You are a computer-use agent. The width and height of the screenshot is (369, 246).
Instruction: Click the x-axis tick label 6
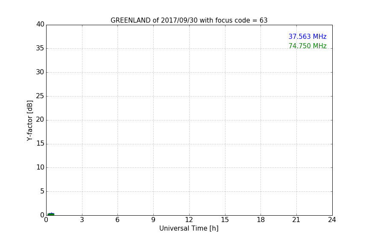coord(117,220)
